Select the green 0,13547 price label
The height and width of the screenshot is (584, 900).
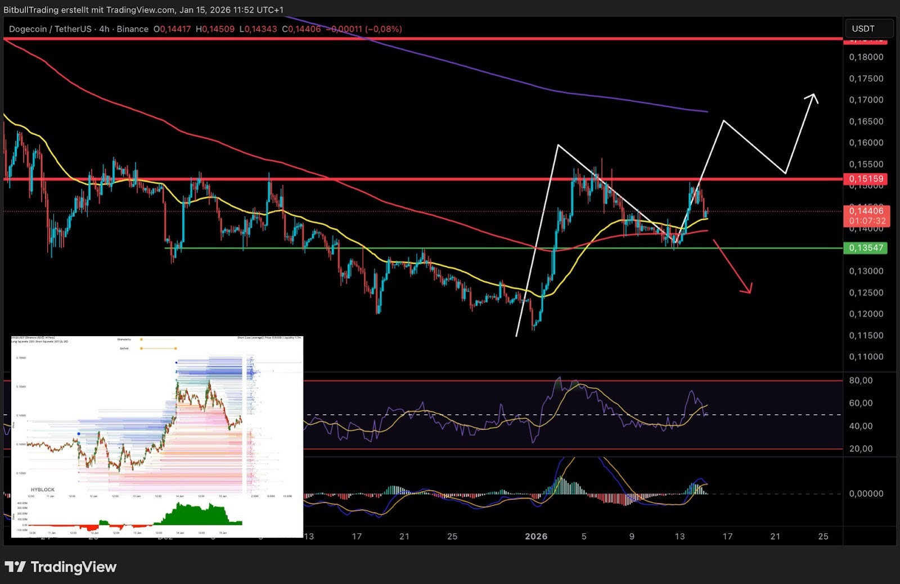point(865,248)
